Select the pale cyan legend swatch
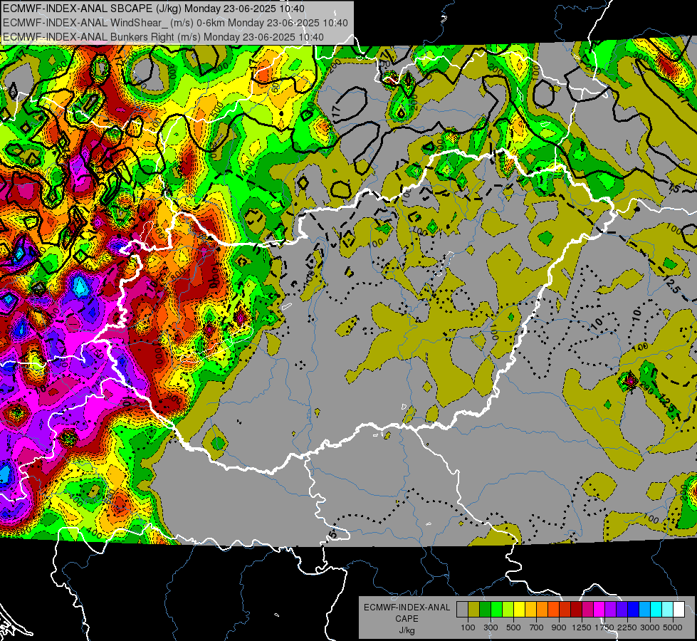The width and height of the screenshot is (697, 641). pos(668,610)
